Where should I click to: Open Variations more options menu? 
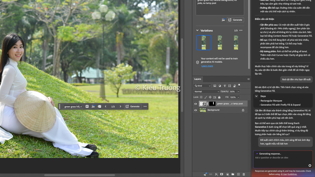coord(241,31)
